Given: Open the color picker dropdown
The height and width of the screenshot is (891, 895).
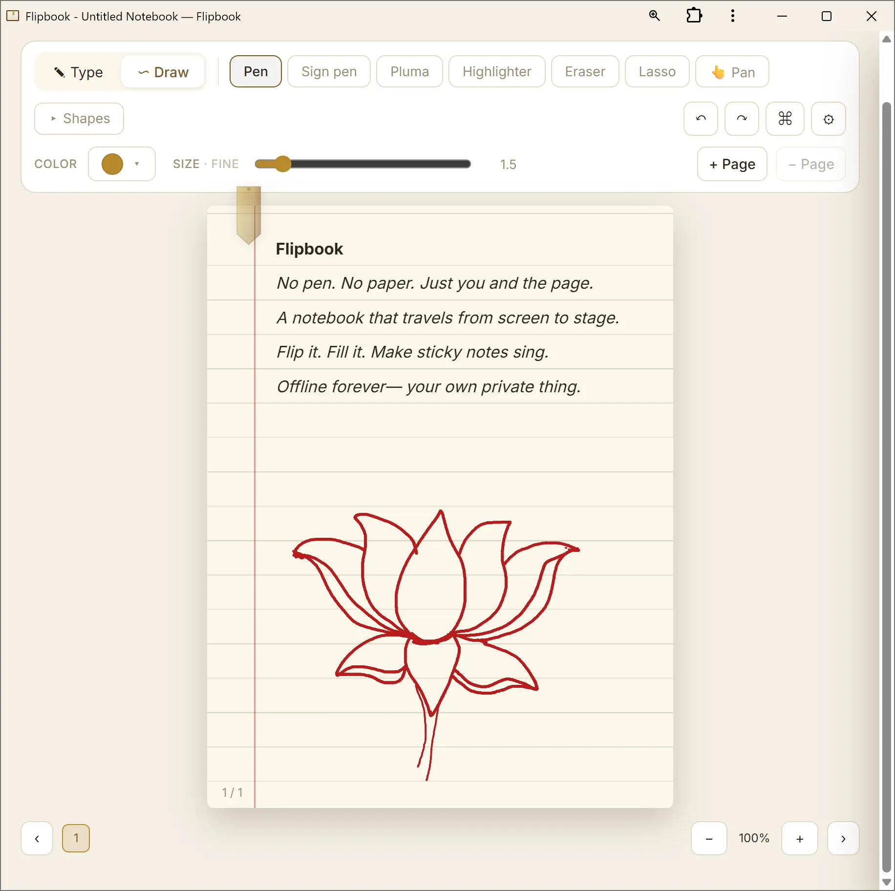Looking at the screenshot, I should pyautogui.click(x=122, y=164).
